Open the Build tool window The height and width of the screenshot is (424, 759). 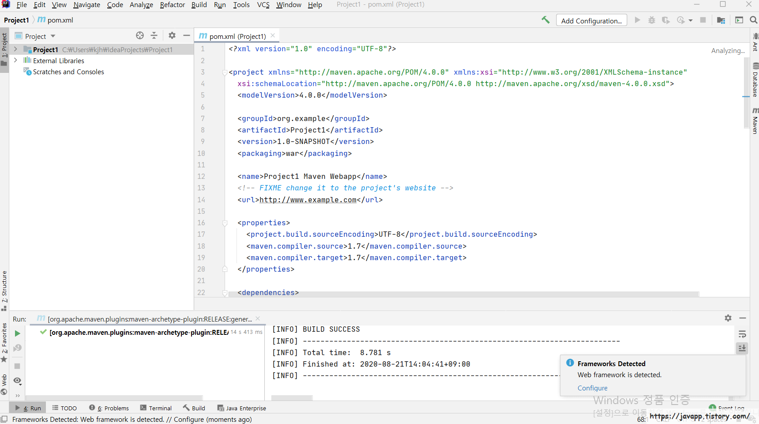click(194, 408)
